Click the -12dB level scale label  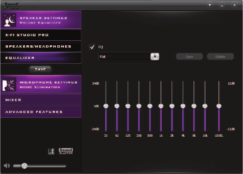point(231,129)
